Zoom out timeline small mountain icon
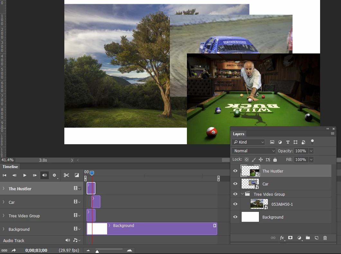The width and height of the screenshot is (341, 254). 88,250
